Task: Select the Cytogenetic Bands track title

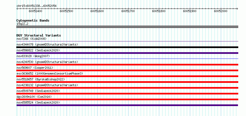Action: 33,20
